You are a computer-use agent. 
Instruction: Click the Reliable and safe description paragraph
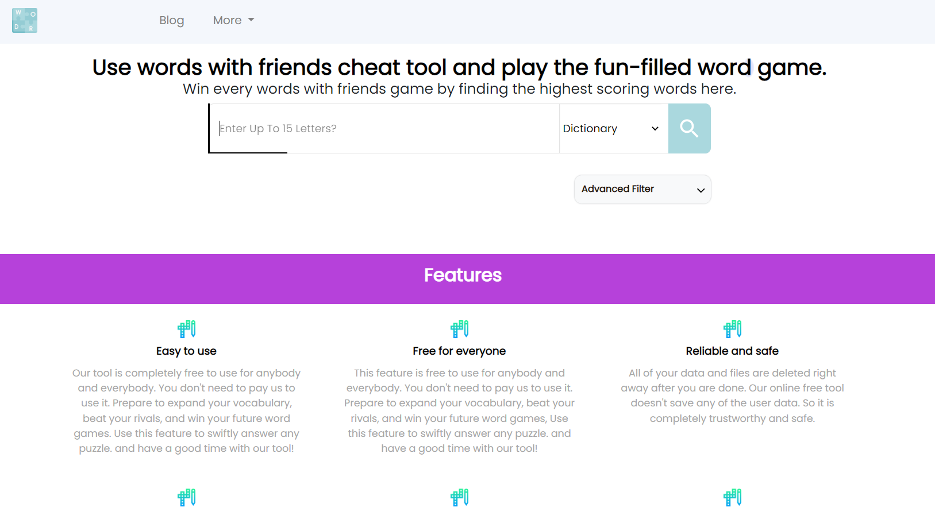[x=732, y=395]
